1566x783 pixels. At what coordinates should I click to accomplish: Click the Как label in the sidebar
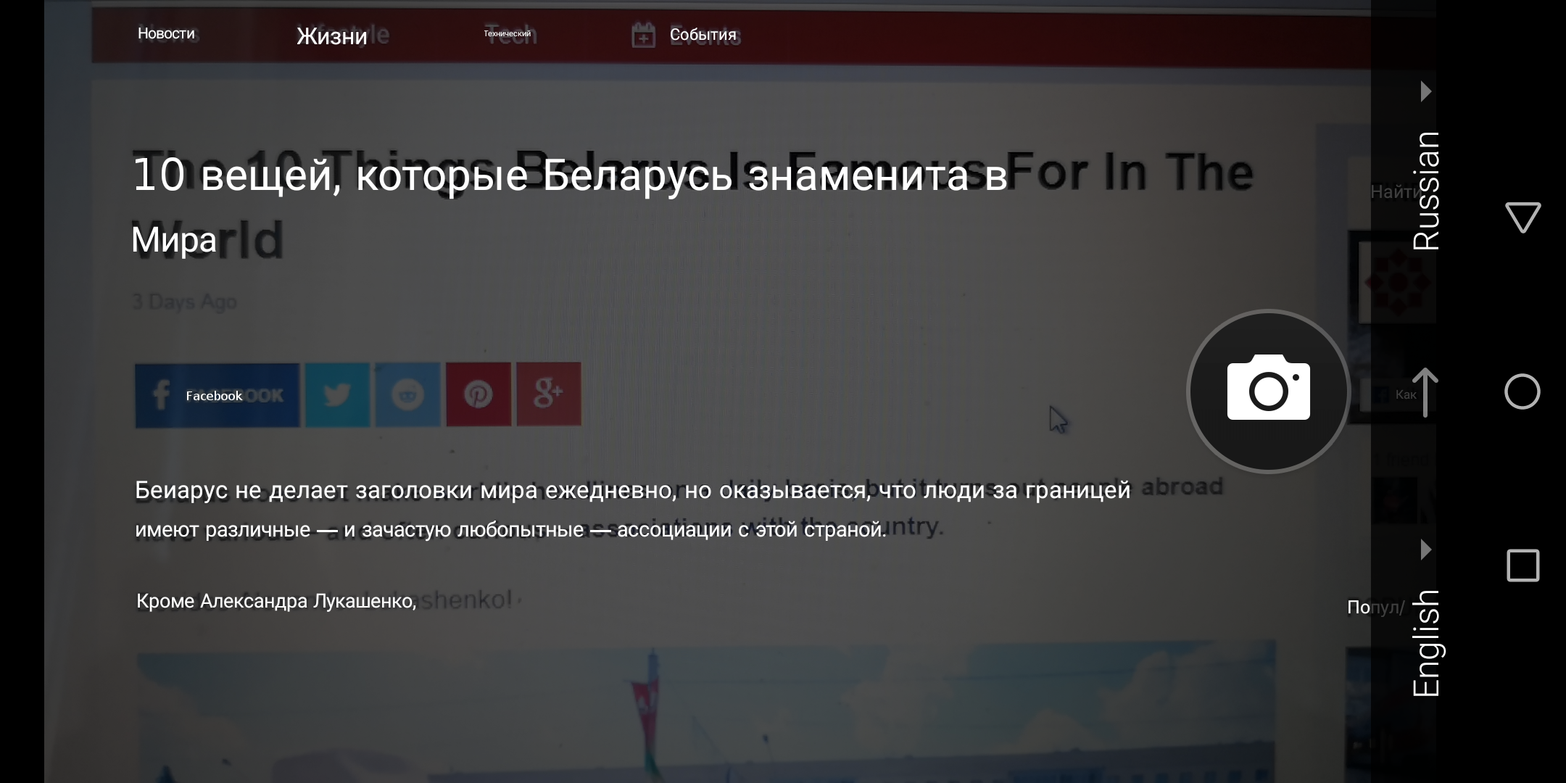(1405, 395)
